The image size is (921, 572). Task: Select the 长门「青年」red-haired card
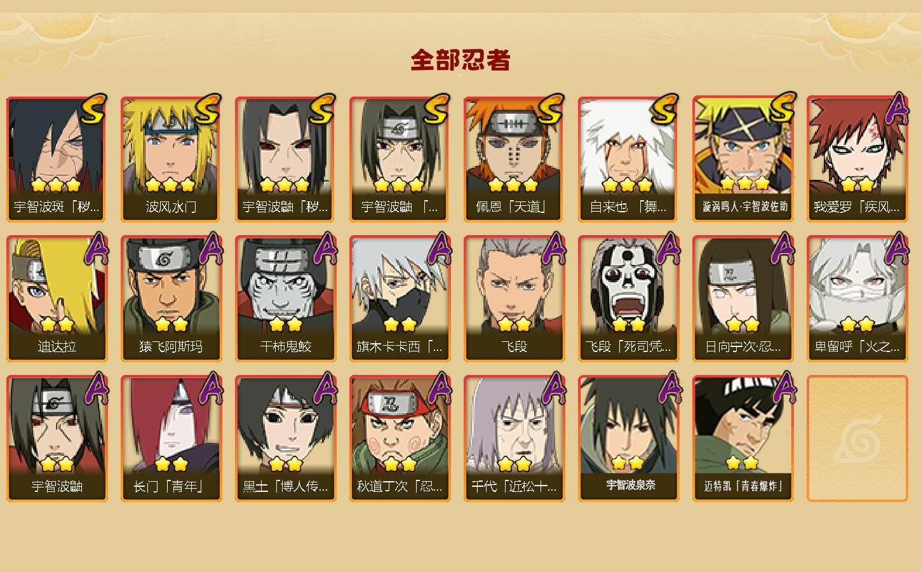[171, 439]
